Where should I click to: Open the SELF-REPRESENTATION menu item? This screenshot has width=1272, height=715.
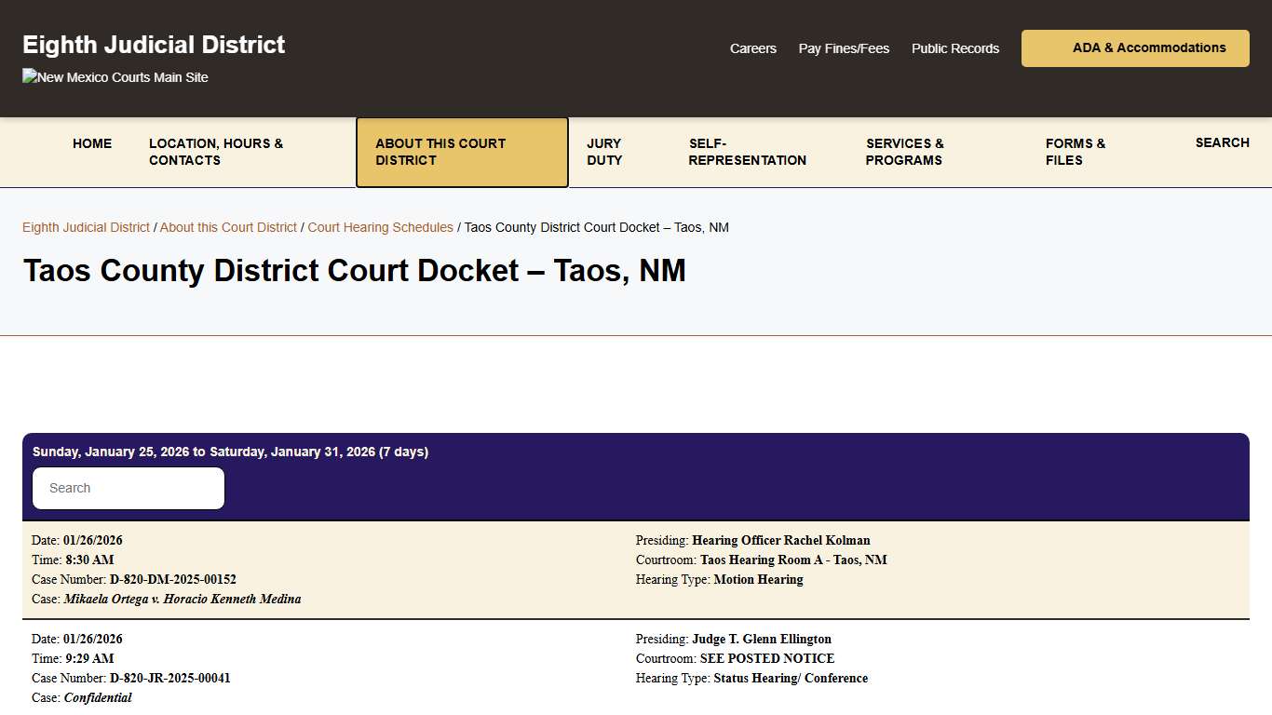tap(747, 152)
